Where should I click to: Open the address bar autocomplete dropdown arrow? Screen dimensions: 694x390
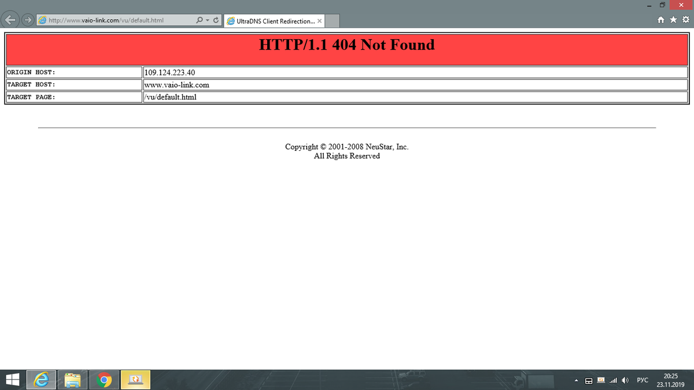point(207,20)
